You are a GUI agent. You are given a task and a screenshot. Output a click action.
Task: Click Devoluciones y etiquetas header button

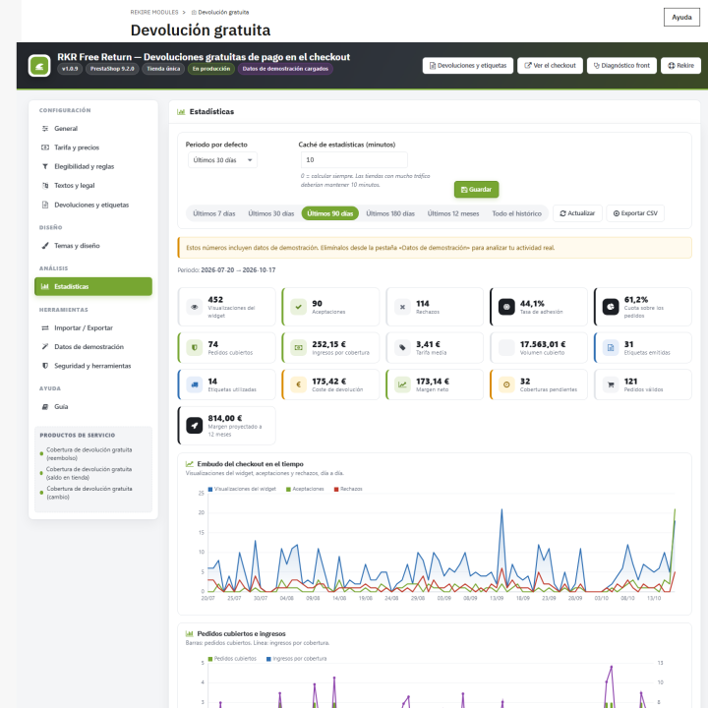(x=468, y=66)
